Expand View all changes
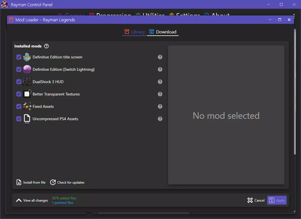The height and width of the screenshot is (219, 301). coord(32,200)
